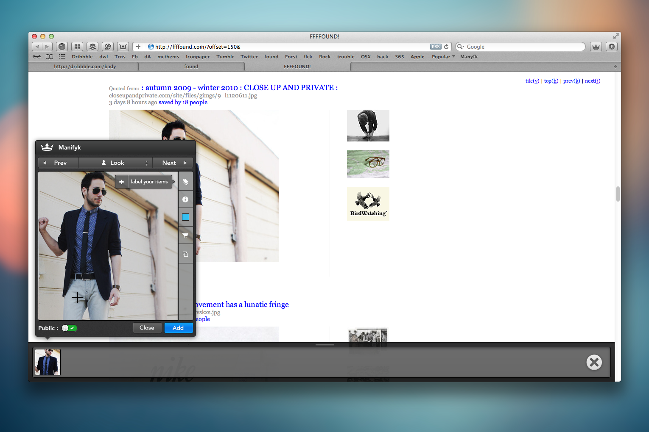Screen dimensions: 649x432
Task: Go back with the browser back arrow
Action: (x=37, y=47)
